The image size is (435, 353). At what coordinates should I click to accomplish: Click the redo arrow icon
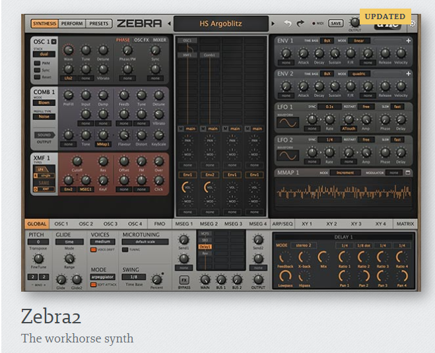pyautogui.click(x=300, y=24)
